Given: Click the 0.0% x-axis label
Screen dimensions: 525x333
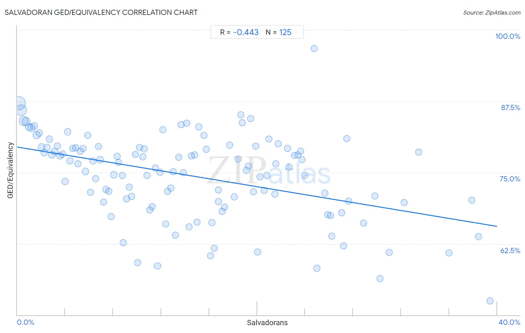Looking at the screenshot, I should (26, 322).
